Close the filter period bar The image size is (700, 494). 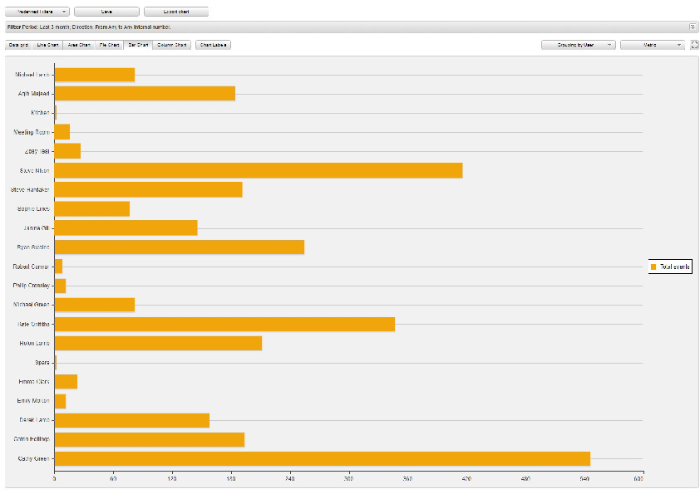point(693,27)
